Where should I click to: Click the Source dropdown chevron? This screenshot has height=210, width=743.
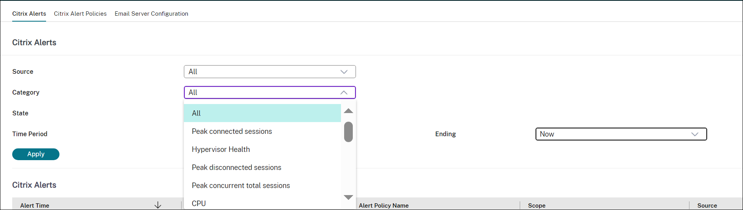point(344,72)
